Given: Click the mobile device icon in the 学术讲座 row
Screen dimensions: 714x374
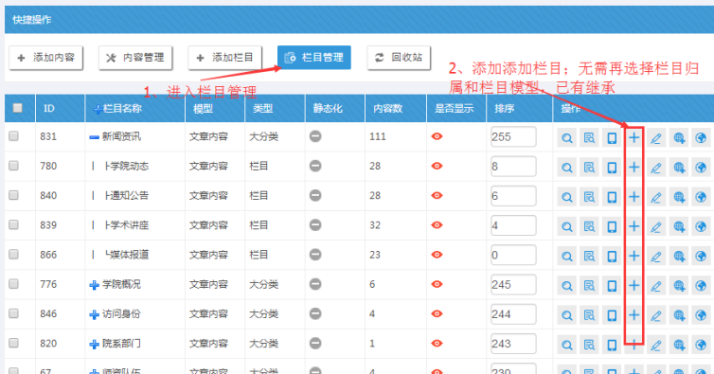Looking at the screenshot, I should [x=612, y=226].
